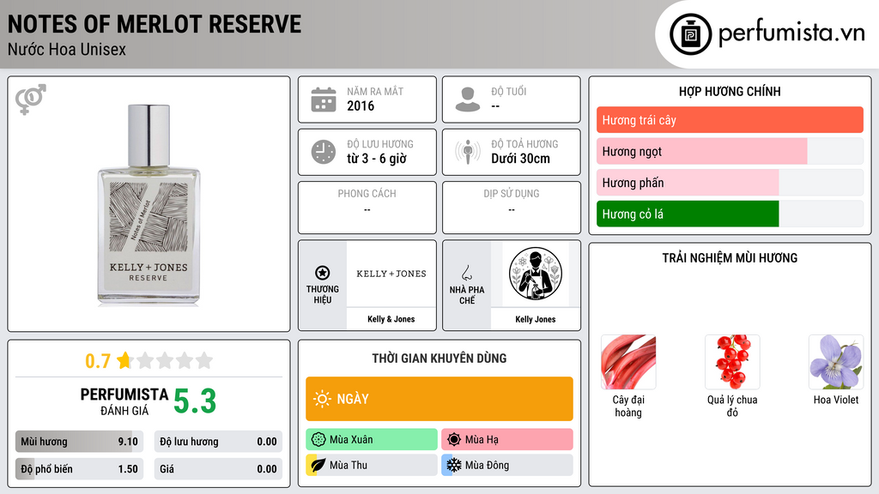Image resolution: width=879 pixels, height=494 pixels.
Task: Click the Hương ngọt accord bar
Action: pyautogui.click(x=730, y=151)
